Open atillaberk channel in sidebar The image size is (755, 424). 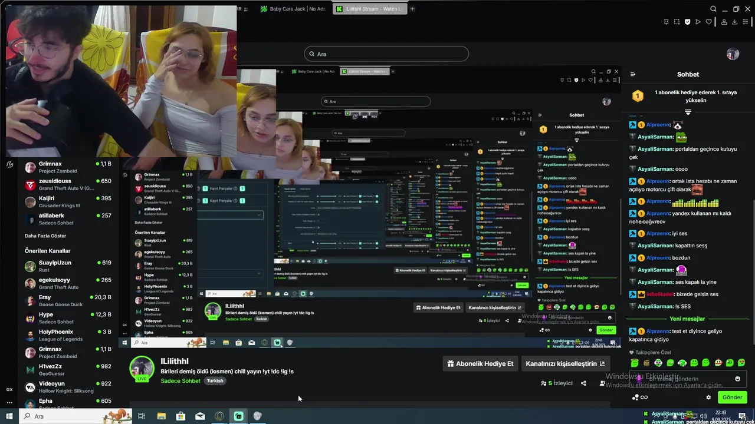click(68, 219)
